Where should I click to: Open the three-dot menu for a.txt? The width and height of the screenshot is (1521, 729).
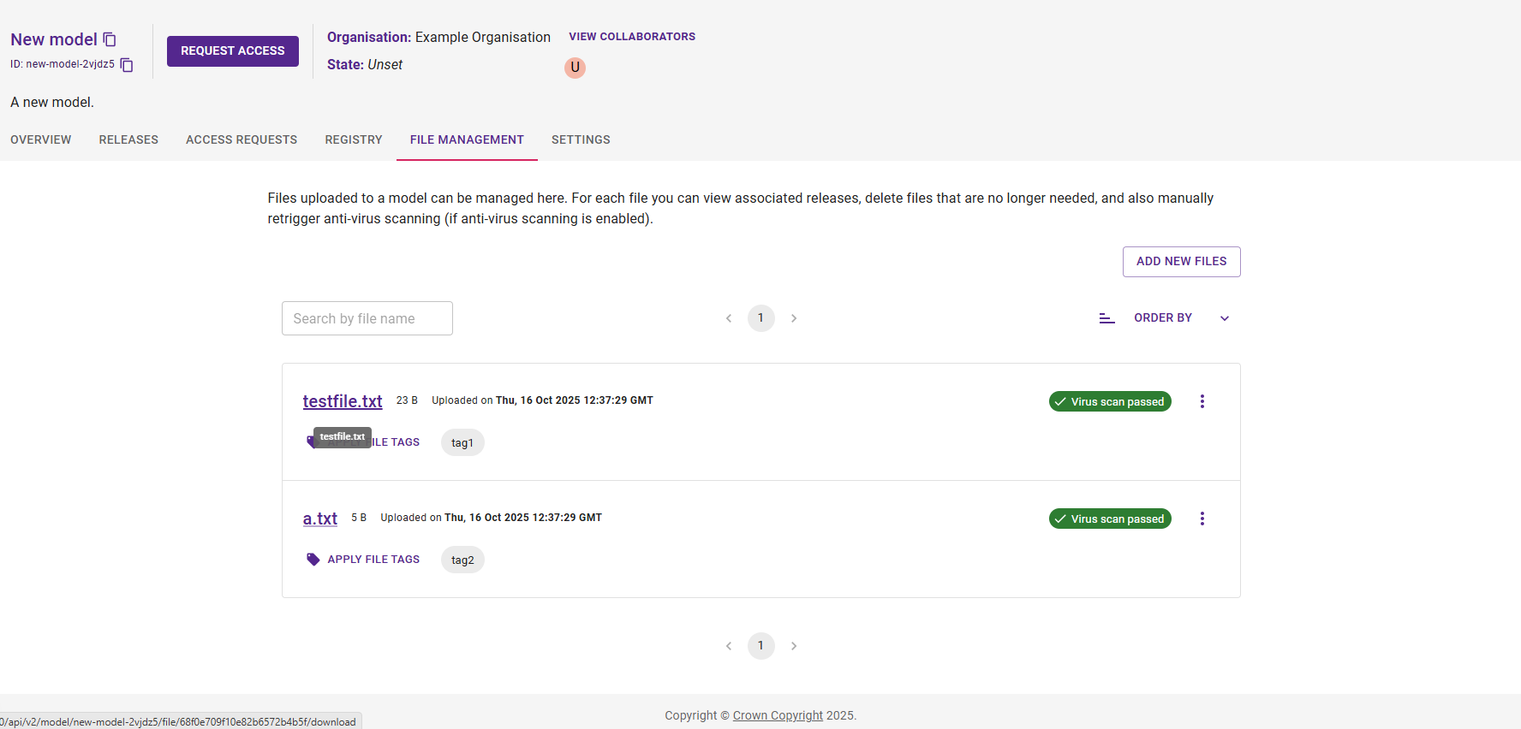pos(1202,519)
